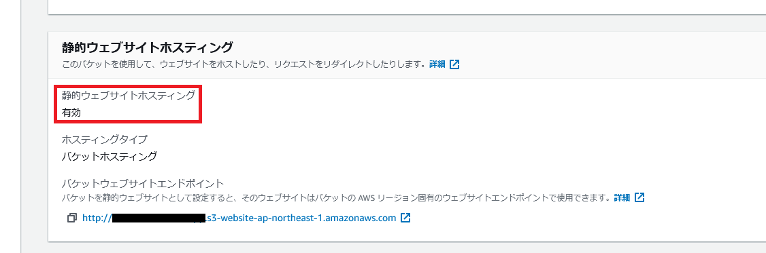Viewport: 766px width, 253px height.
Task: Click the blacked-out bucket name in URL
Action: click(159, 218)
